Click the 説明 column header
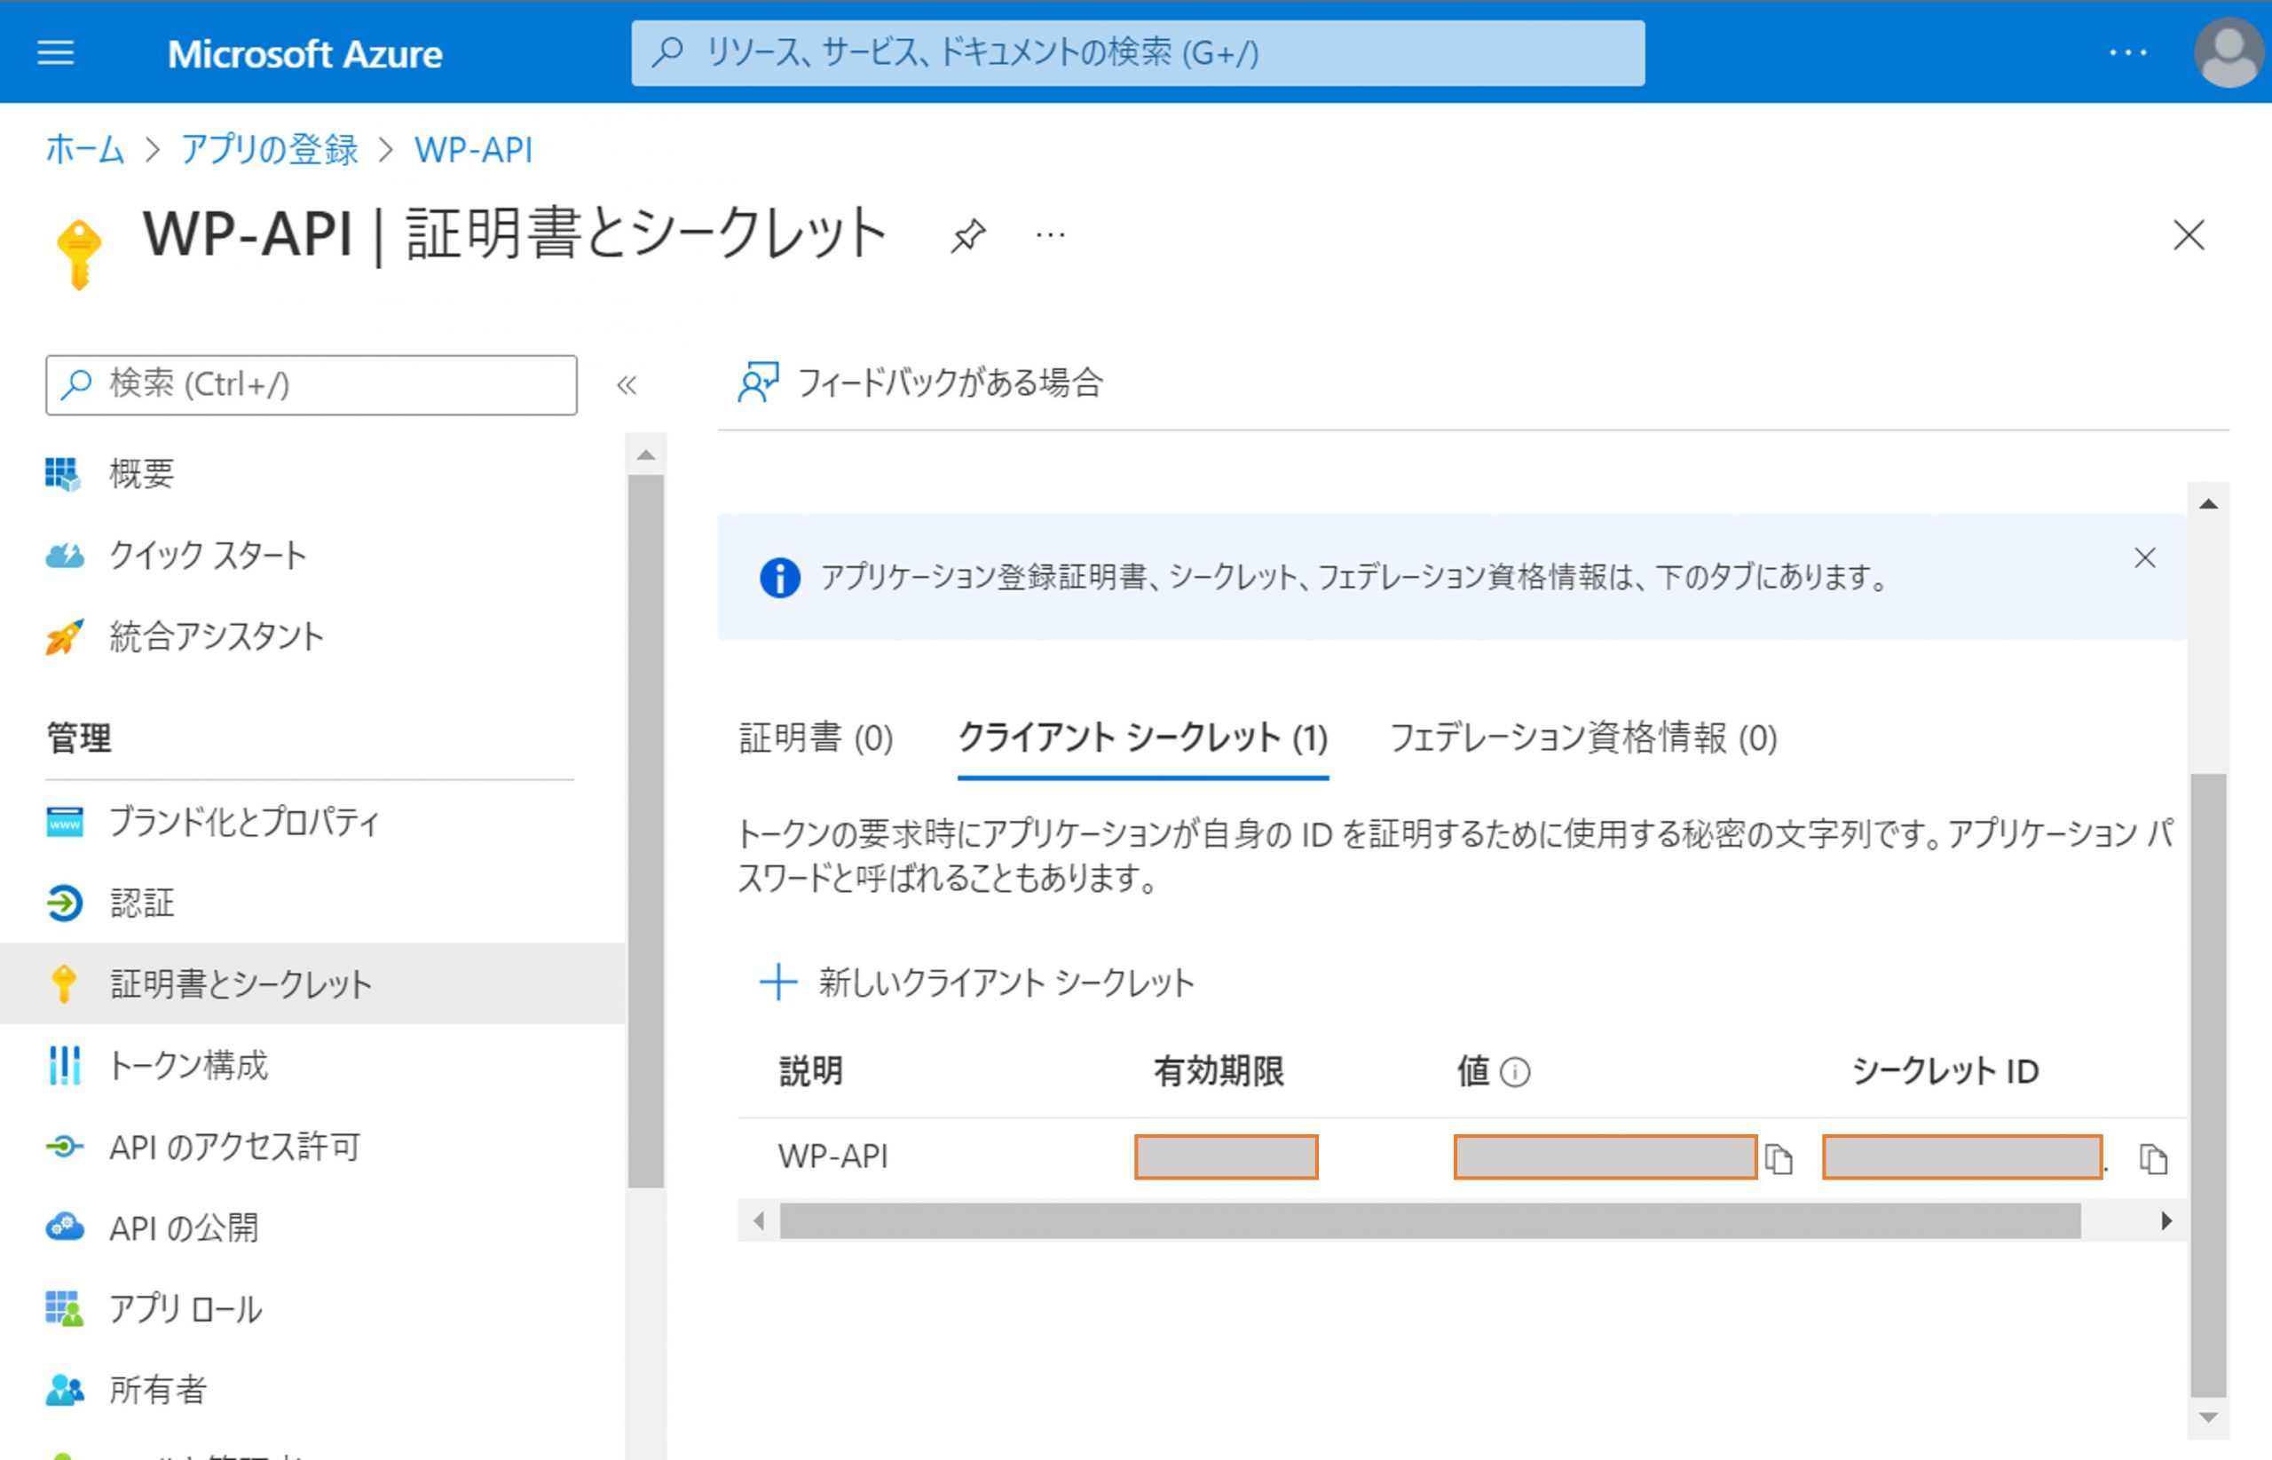 [811, 1071]
